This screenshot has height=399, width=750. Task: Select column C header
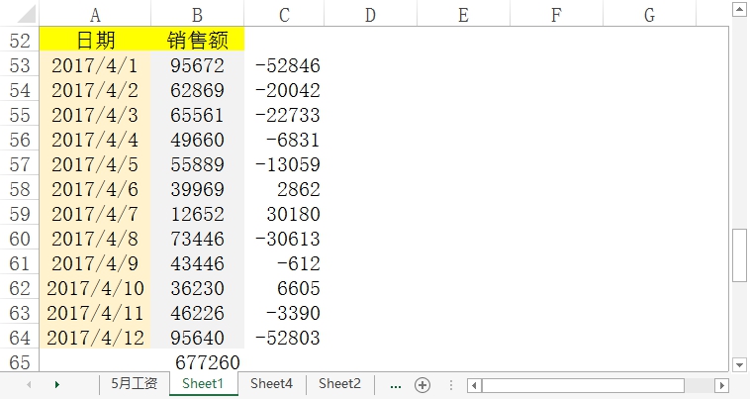284,15
